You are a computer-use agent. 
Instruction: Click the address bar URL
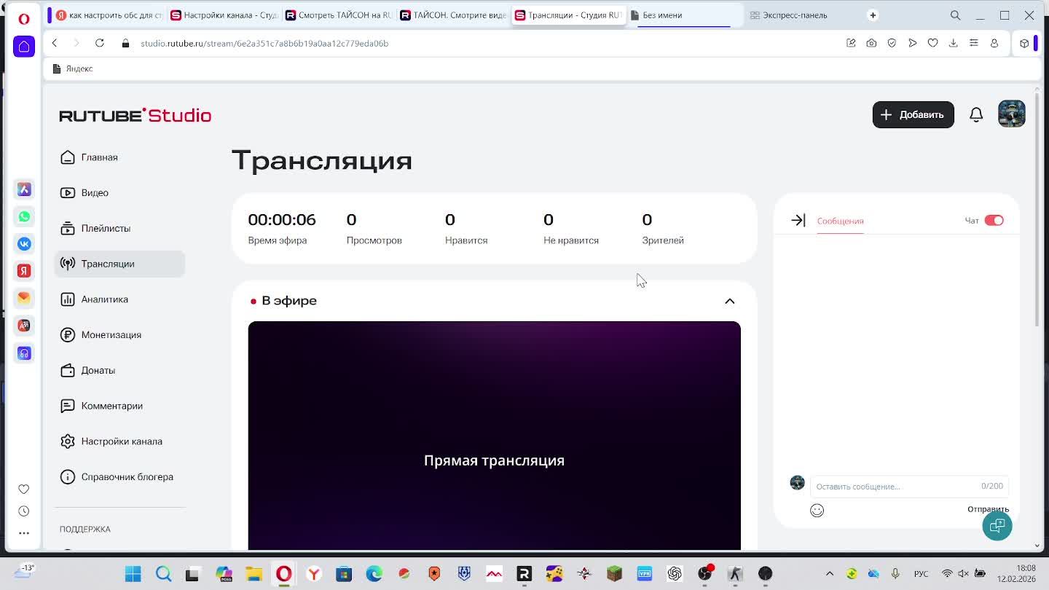click(264, 44)
